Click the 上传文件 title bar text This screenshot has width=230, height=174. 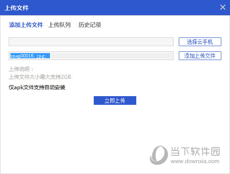[x=16, y=8]
